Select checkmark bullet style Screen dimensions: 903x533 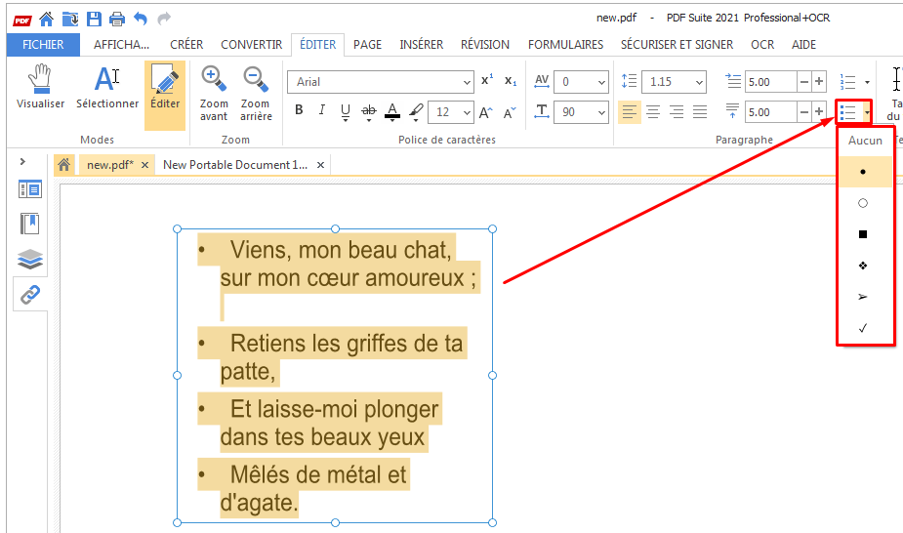[x=865, y=328]
